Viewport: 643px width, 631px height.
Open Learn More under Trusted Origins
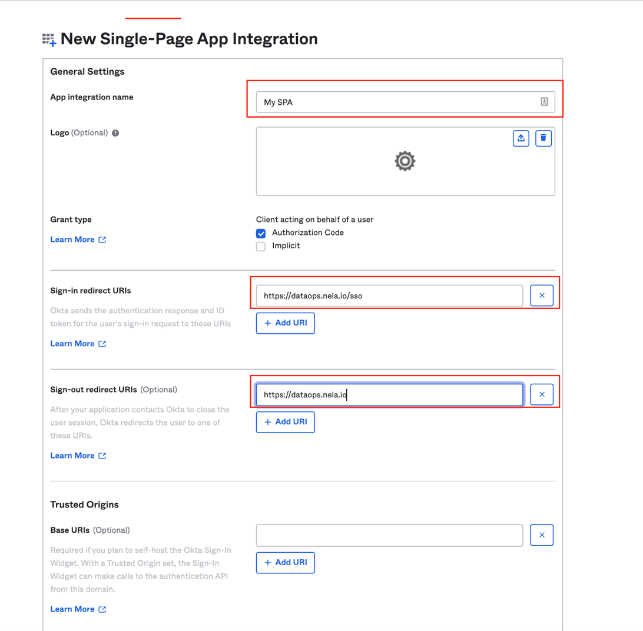(78, 609)
